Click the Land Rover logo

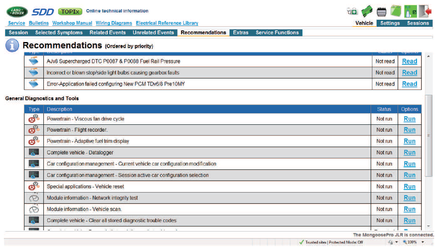pyautogui.click(x=17, y=12)
